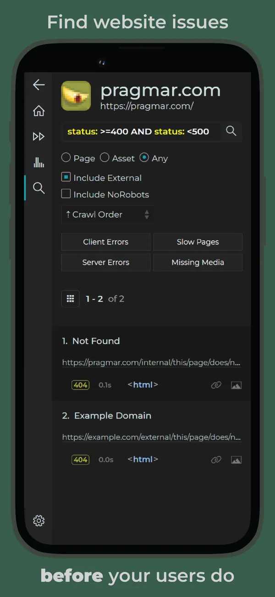Viewport: 275px width, 597px height.
Task: Click the '1. Not Found' result title
Action: (91, 341)
